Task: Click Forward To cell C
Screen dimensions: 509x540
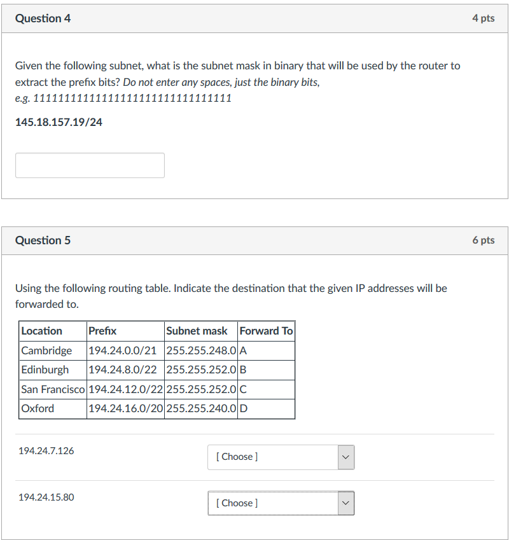Action: [266, 389]
